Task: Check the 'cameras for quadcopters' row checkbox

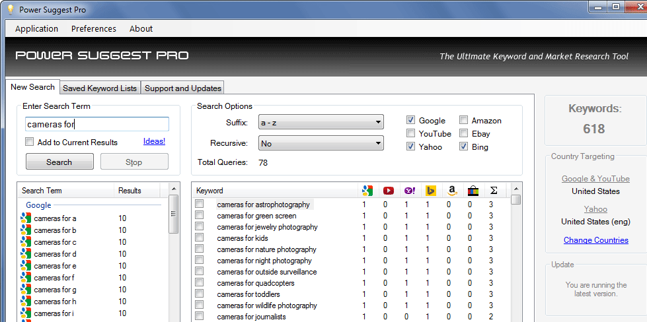Action: coord(200,282)
